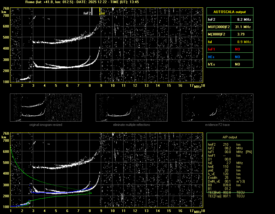This screenshot has height=214, width=275.
Task: Click the 10 MHz tick on top ionogram axis
Action: click(x=113, y=86)
